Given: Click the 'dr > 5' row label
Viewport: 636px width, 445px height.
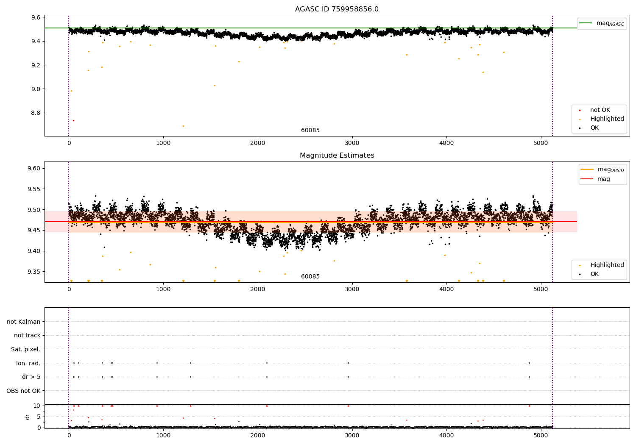Looking at the screenshot, I should [x=31, y=377].
